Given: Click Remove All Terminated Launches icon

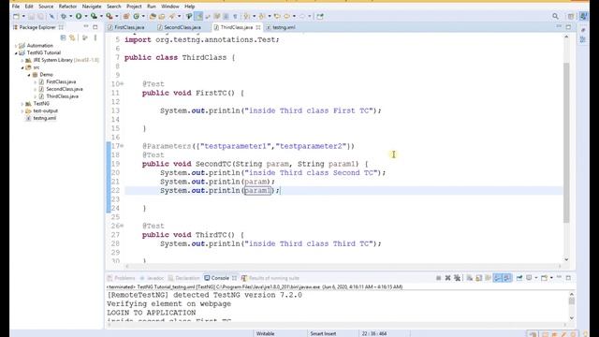Looking at the screenshot, I should (x=458, y=278).
